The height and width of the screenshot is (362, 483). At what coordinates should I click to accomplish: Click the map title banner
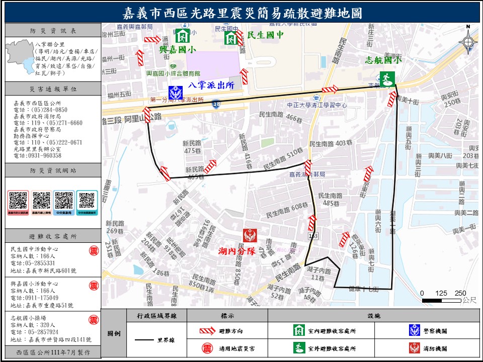click(243, 13)
